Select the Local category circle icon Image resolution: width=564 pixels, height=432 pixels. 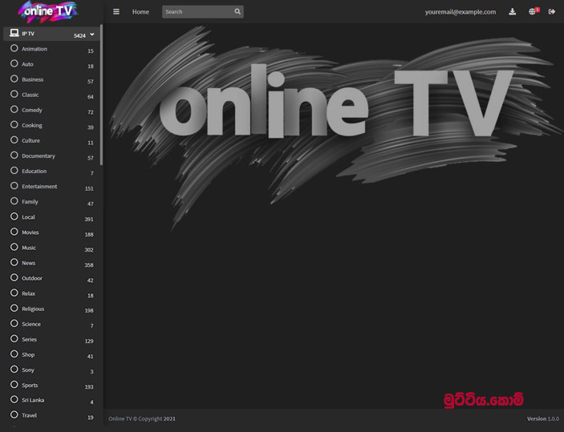(x=14, y=216)
